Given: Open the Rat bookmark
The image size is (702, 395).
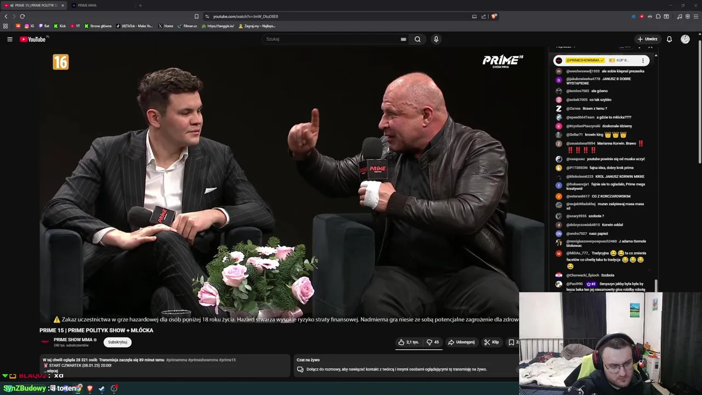Looking at the screenshot, I should coord(44,26).
